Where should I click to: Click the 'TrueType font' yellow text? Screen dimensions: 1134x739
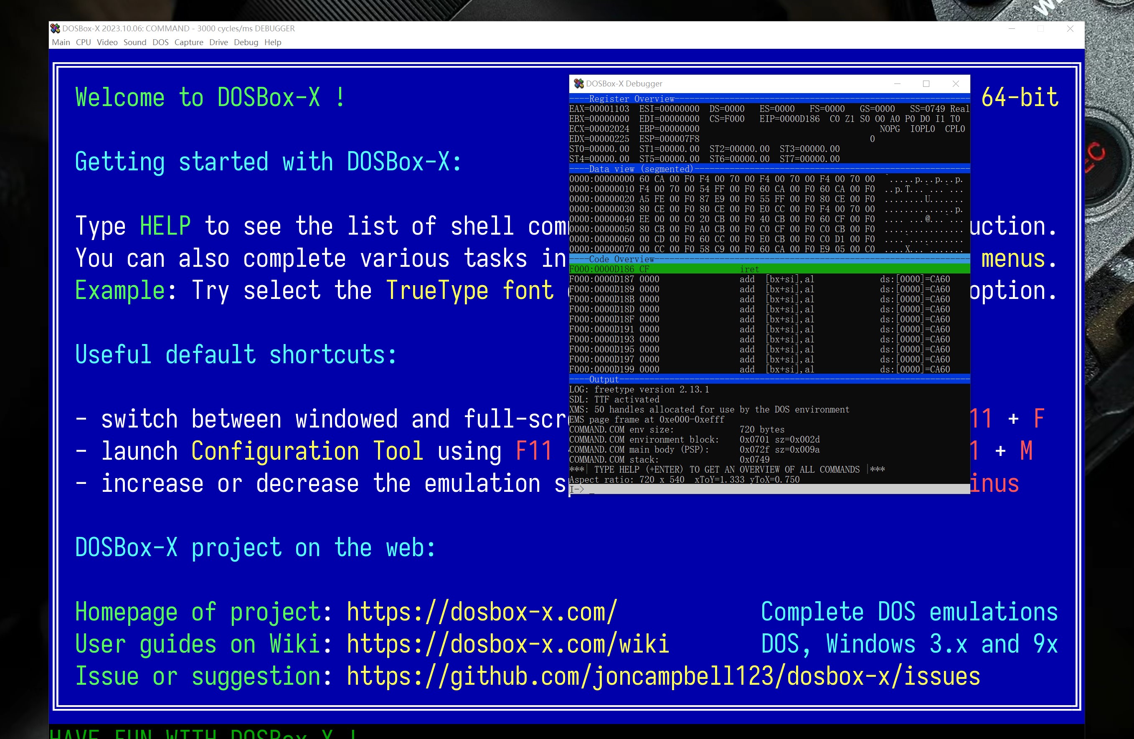[x=469, y=291]
